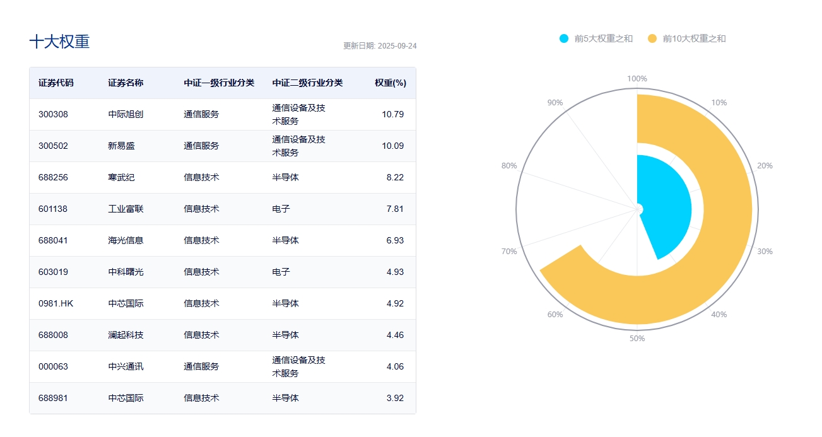Click the 40% axis label on chart

(x=719, y=315)
